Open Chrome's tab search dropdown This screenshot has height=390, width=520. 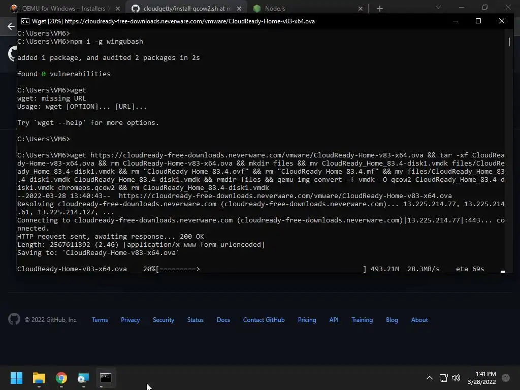438,7
